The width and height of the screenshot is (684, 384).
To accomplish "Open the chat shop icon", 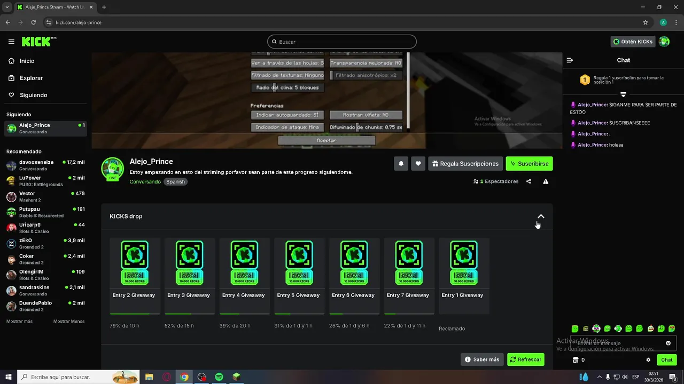I will coord(576,360).
